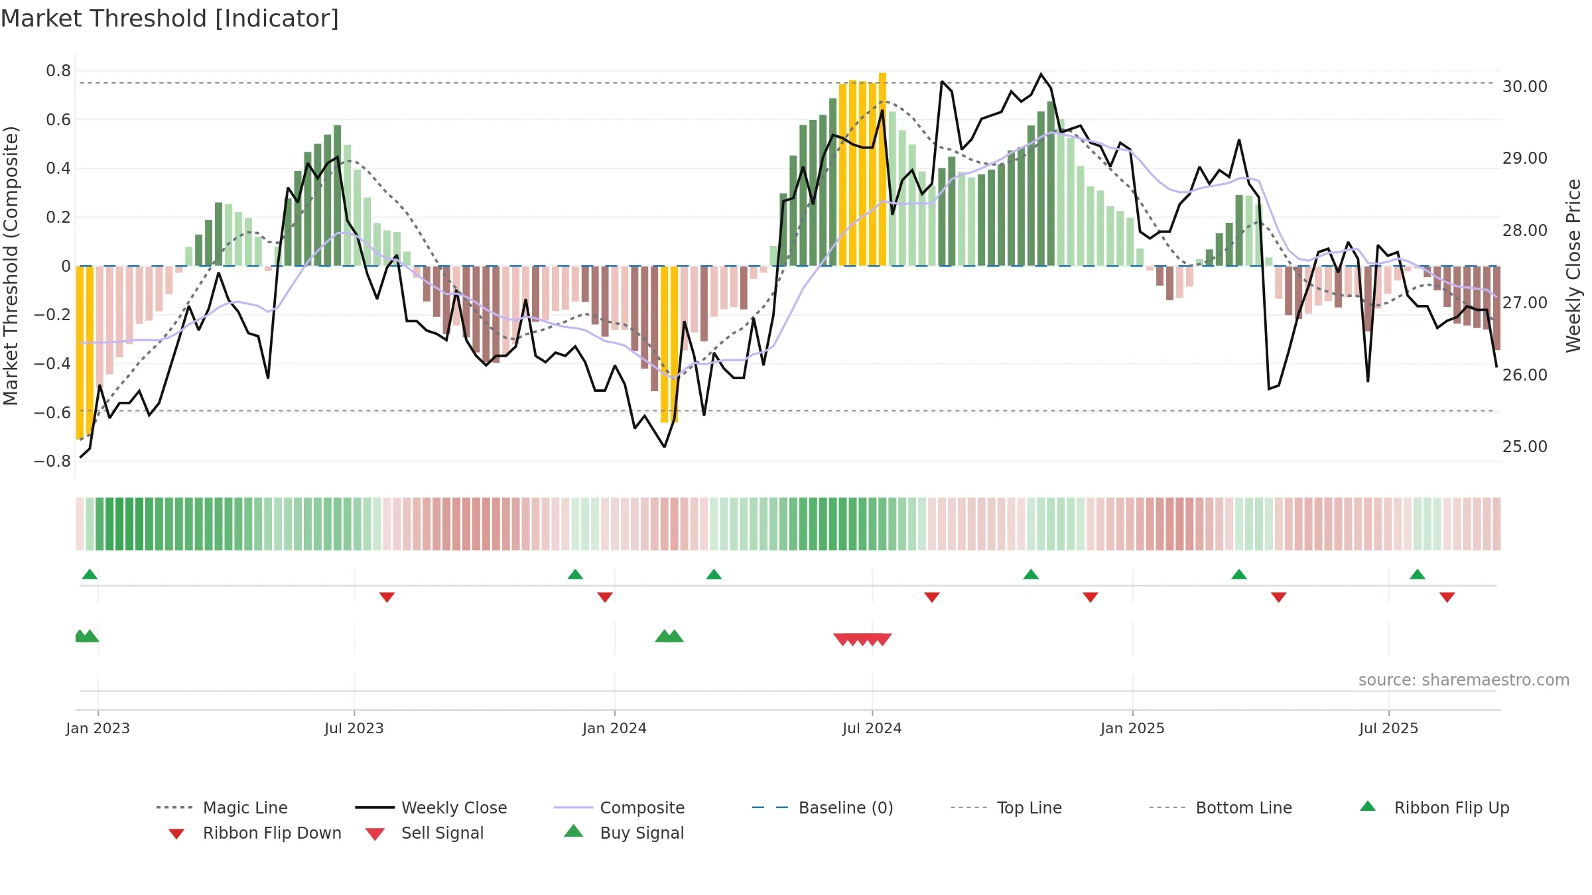The height and width of the screenshot is (895, 1592).
Task: Click the yellow negative bars after Jan 2024
Action: coord(669,345)
